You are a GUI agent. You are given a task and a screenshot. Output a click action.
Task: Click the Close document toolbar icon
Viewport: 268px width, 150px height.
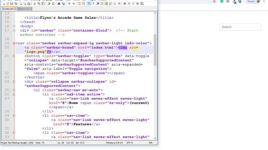coord(21,4)
